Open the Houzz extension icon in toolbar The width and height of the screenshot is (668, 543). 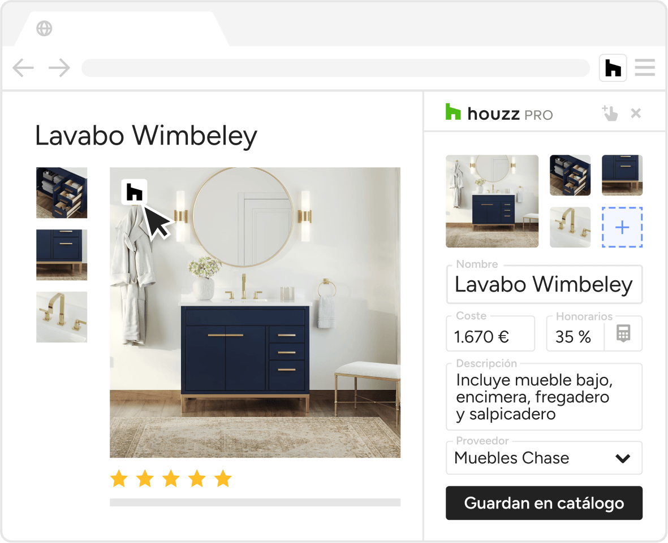pos(613,68)
